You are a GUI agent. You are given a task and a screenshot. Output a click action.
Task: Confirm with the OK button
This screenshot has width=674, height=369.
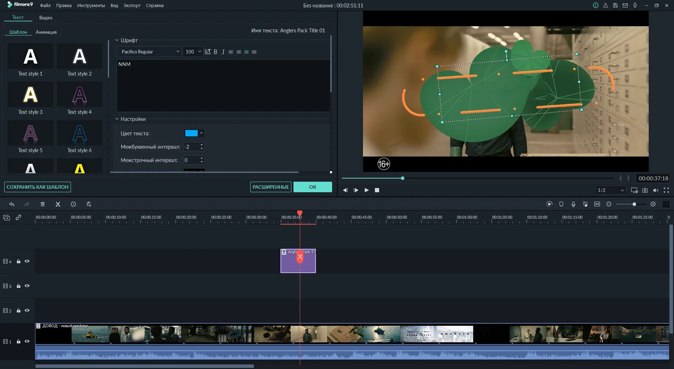[313, 187]
